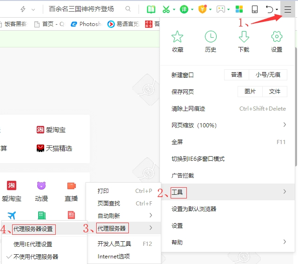
Task: Save webpage as 图片 button
Action: 250,92
